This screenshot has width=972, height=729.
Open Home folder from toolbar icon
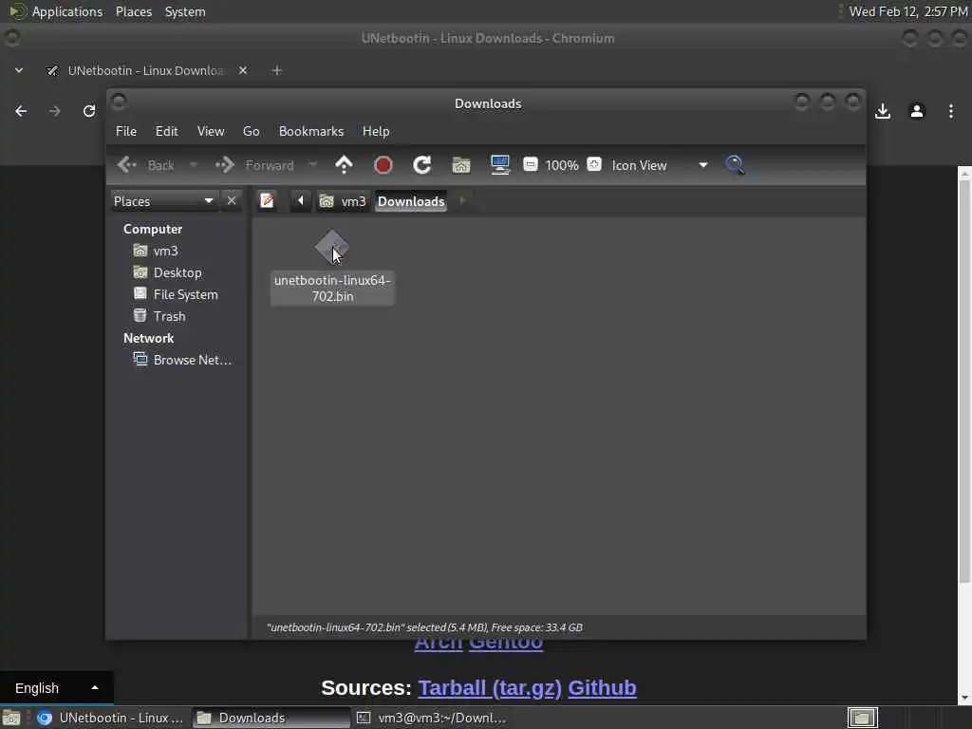click(x=461, y=165)
